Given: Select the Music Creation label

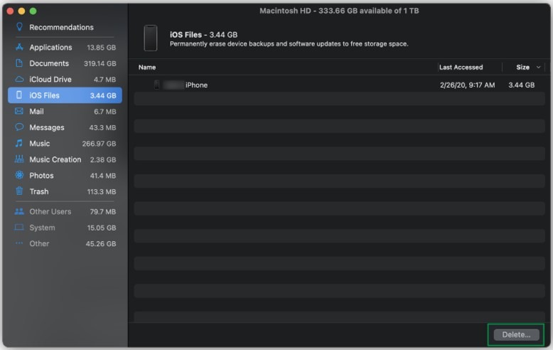Looking at the screenshot, I should 55,159.
